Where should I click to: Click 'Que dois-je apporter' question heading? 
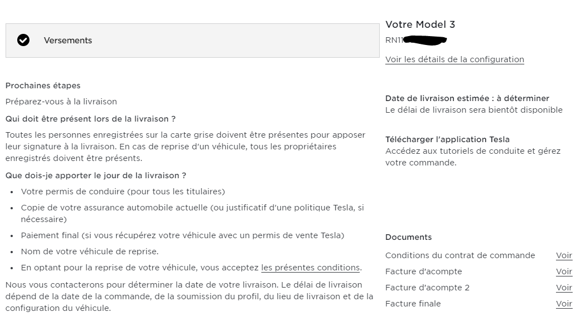(x=96, y=175)
